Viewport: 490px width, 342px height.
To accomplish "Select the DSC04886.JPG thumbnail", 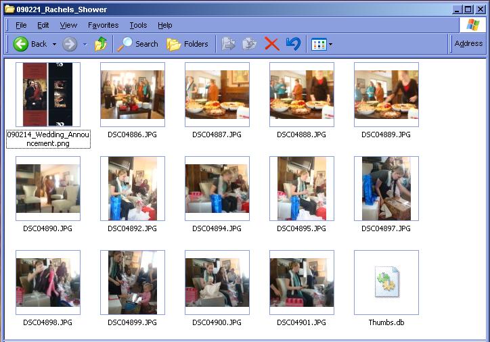I will (x=133, y=94).
